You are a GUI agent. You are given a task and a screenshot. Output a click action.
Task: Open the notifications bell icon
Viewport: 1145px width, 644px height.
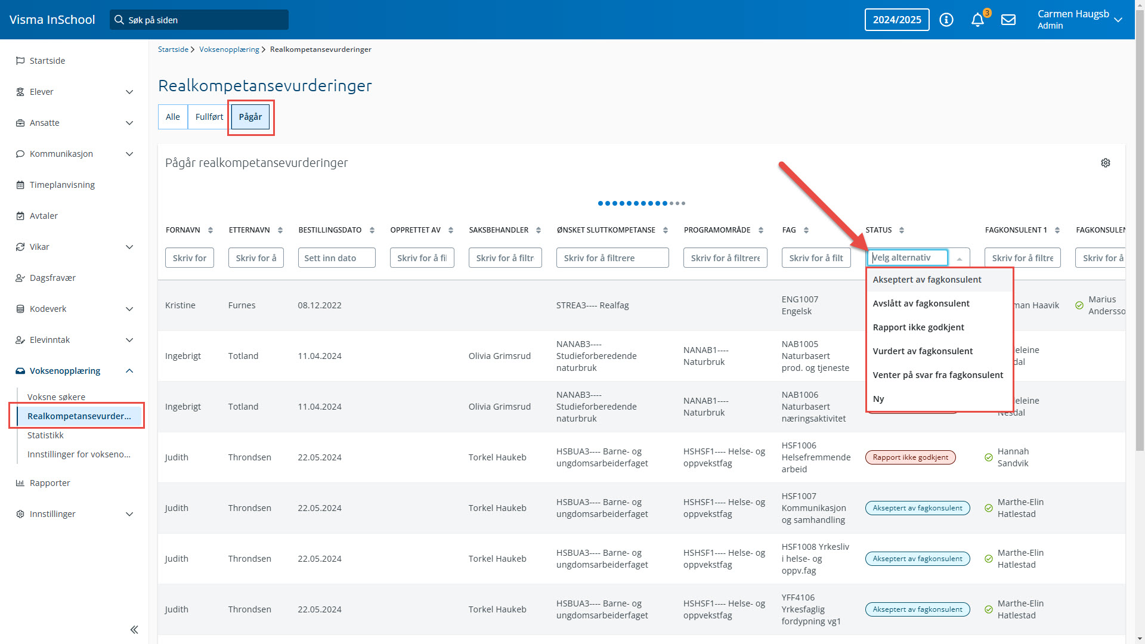click(x=977, y=20)
